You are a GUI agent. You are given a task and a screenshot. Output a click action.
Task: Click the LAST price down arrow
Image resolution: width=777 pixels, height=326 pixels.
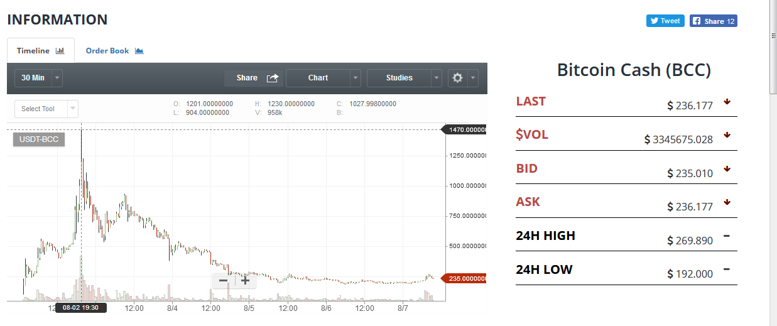click(x=727, y=101)
